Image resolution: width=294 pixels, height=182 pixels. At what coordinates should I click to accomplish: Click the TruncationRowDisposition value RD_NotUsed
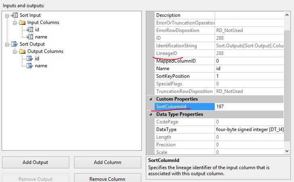pos(229,91)
